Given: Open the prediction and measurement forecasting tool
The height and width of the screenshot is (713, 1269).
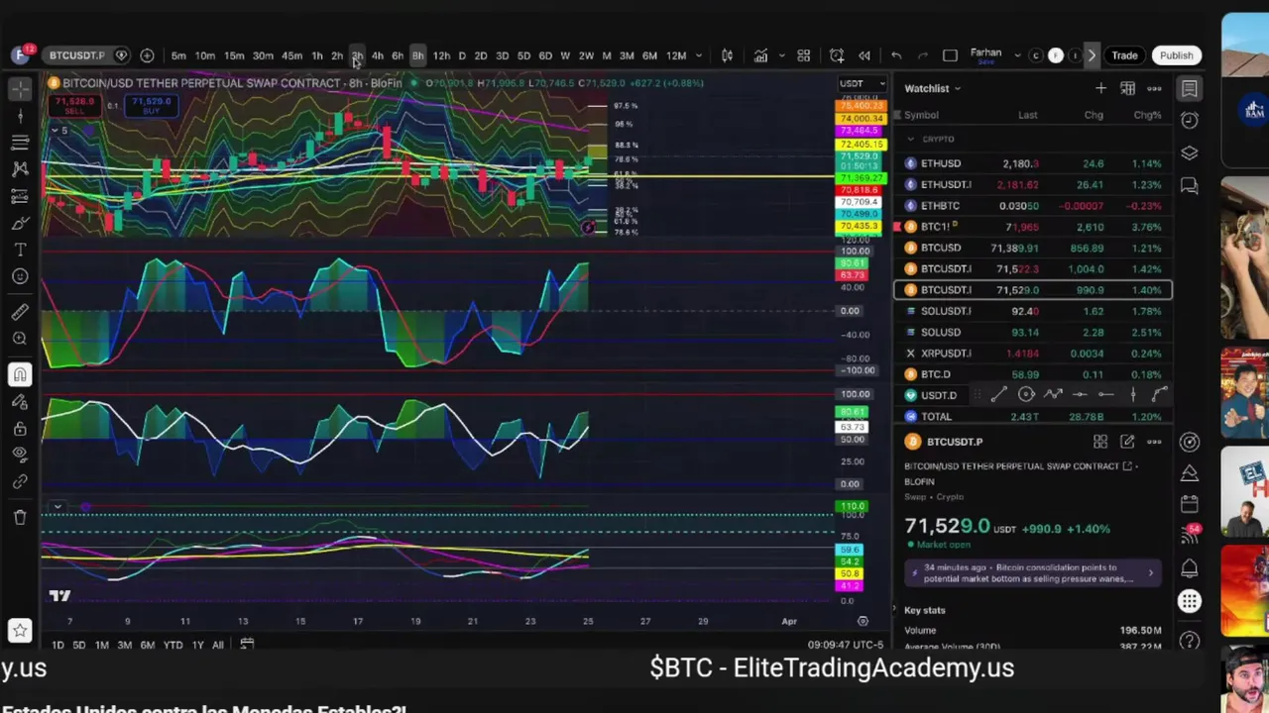Looking at the screenshot, I should click(20, 196).
